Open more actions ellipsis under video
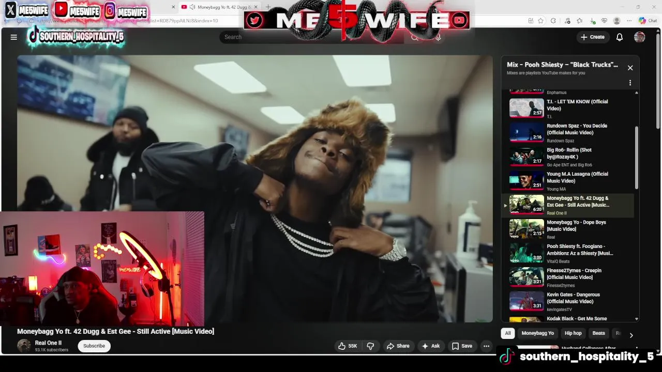662x372 pixels. [x=486, y=346]
